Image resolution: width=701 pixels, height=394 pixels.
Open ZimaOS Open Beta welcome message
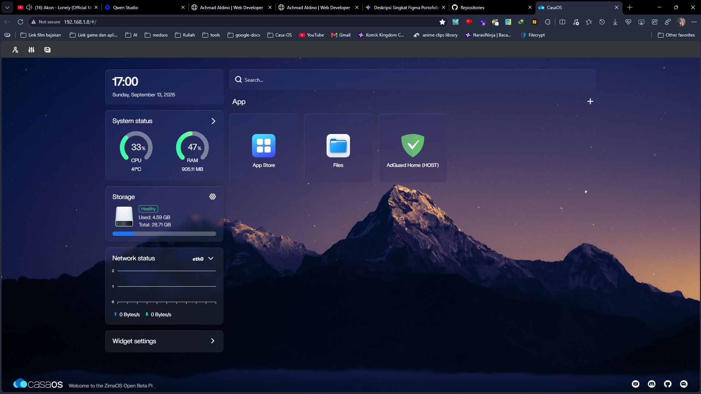[112, 386]
